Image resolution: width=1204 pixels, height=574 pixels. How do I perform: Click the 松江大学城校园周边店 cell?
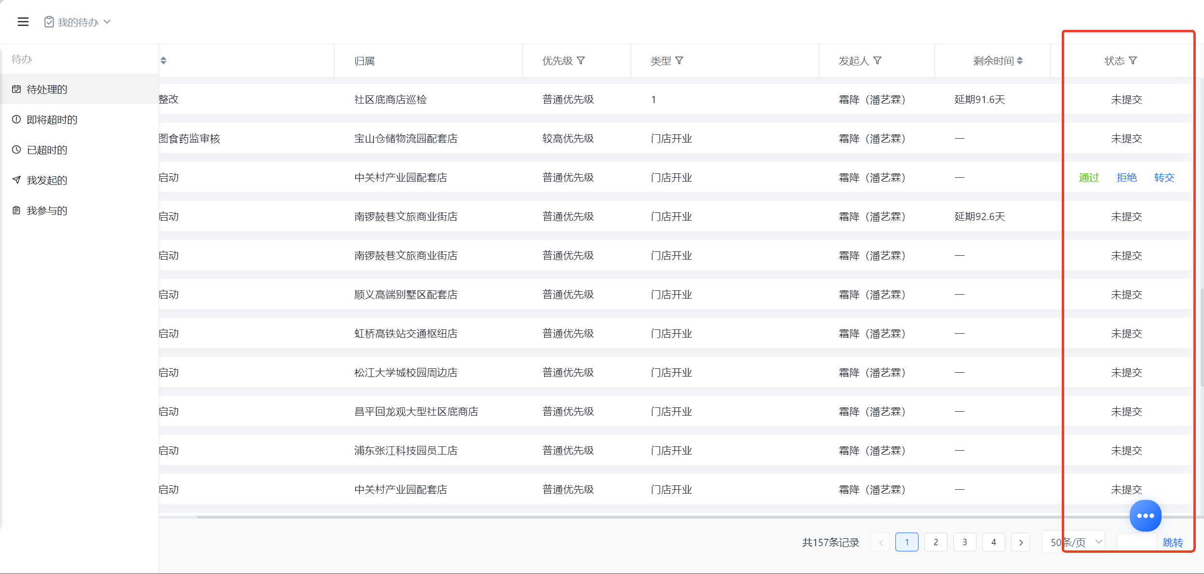tap(406, 373)
